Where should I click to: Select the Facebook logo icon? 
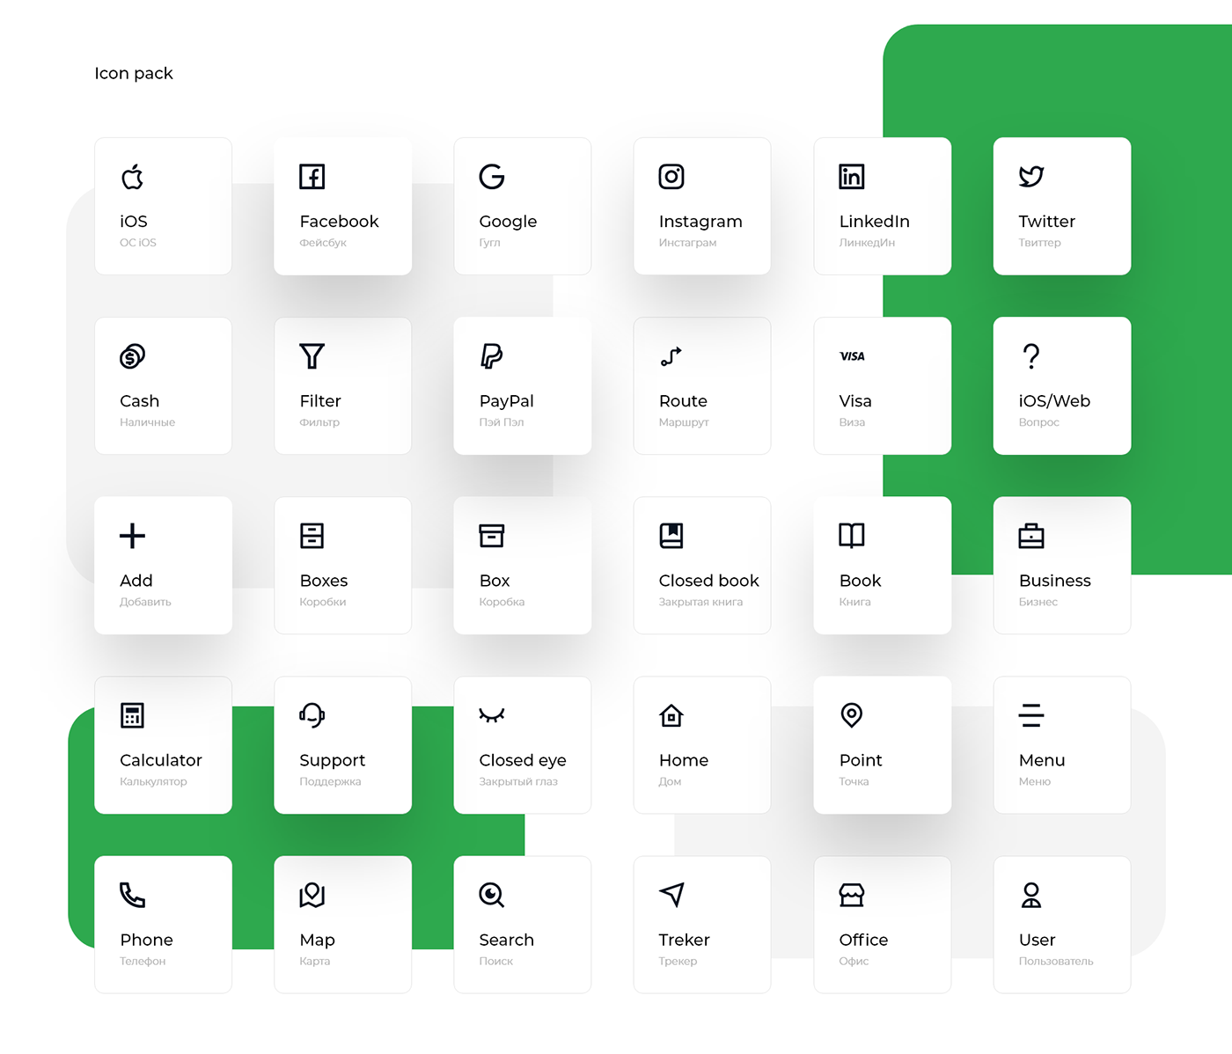[312, 177]
